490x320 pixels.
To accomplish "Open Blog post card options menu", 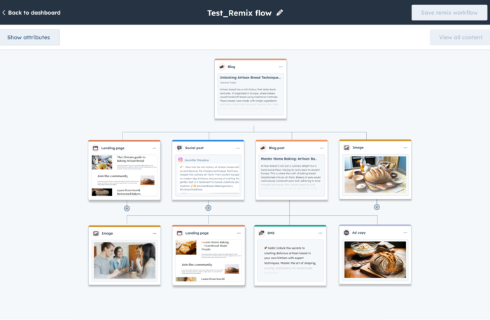I will tap(322, 148).
